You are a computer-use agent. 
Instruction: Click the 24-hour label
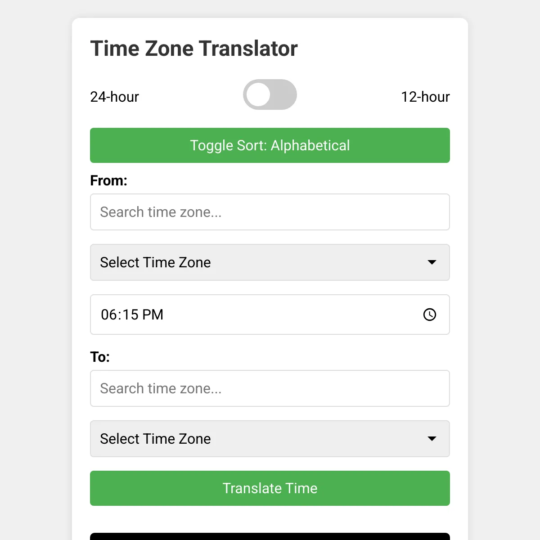[x=115, y=97]
